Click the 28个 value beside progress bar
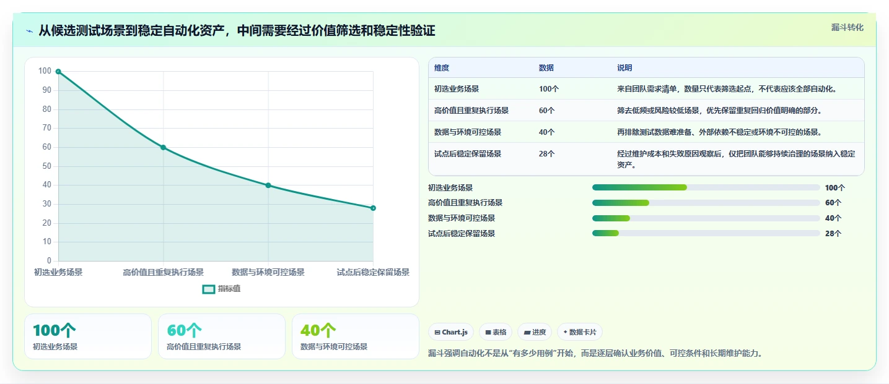The width and height of the screenshot is (889, 384). 833,234
